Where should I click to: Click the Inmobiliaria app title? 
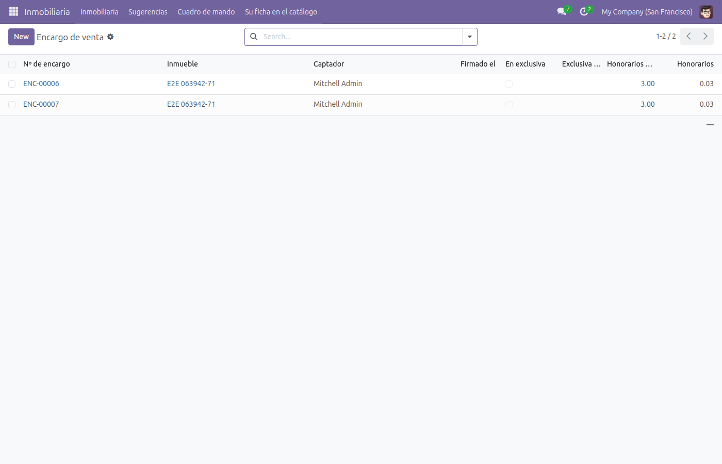(x=47, y=11)
